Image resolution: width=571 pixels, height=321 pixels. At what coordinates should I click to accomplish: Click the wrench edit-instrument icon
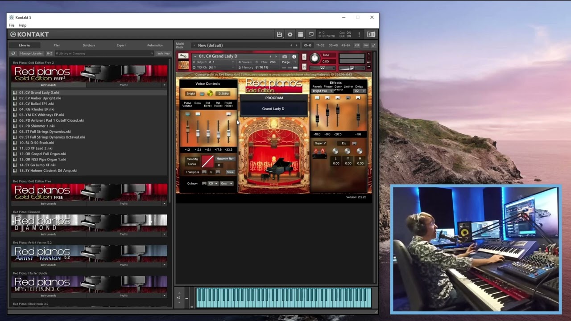point(183,56)
